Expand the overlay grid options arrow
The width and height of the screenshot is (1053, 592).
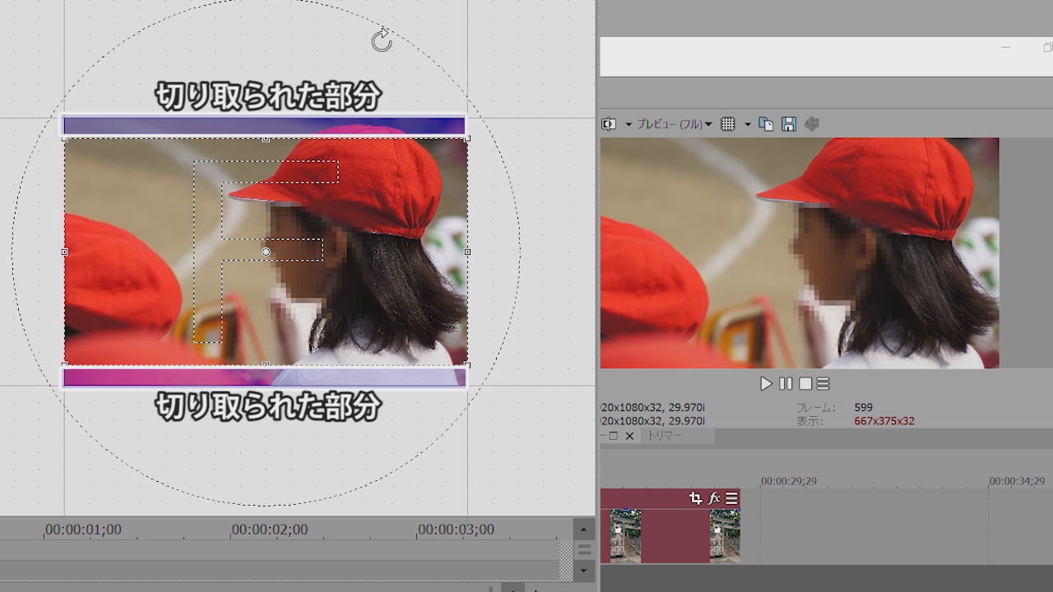[x=748, y=124]
